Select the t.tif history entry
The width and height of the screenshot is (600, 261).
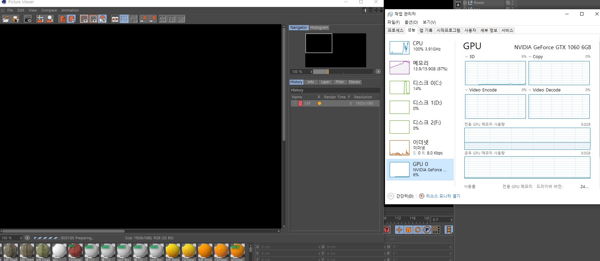pos(307,103)
